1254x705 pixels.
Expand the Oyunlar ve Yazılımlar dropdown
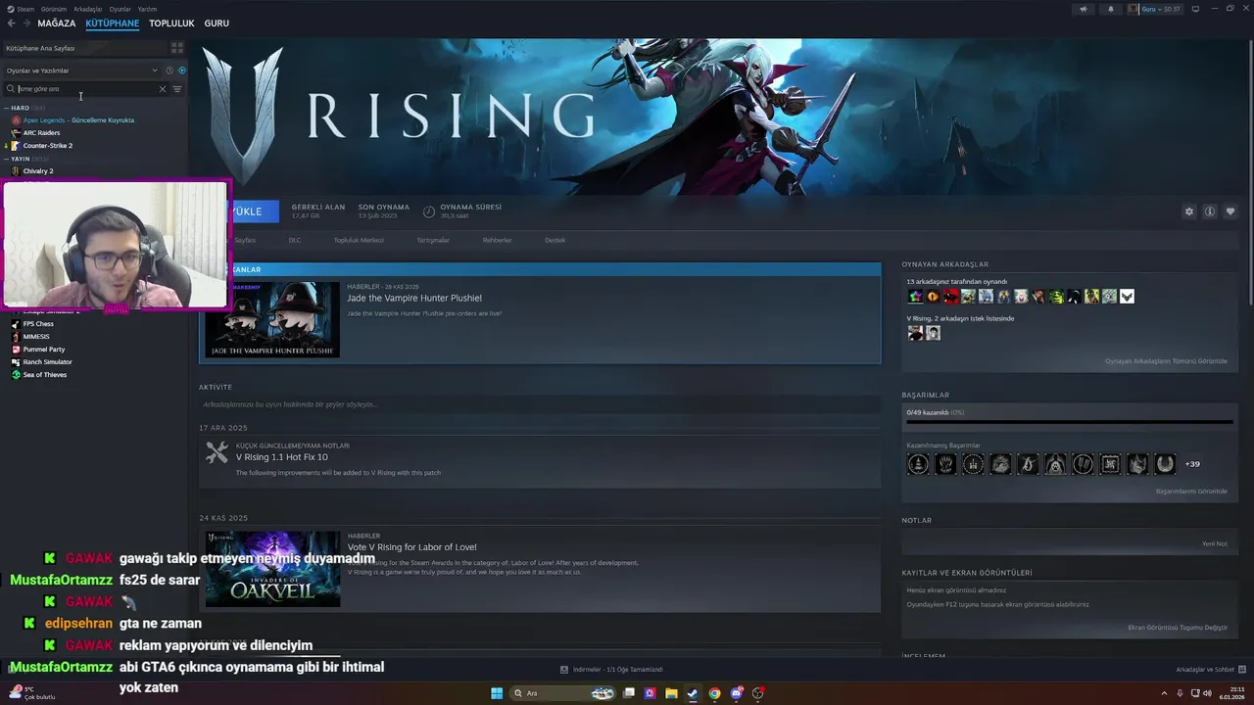coord(81,70)
